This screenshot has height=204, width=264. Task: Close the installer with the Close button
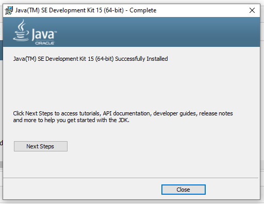pos(184,190)
